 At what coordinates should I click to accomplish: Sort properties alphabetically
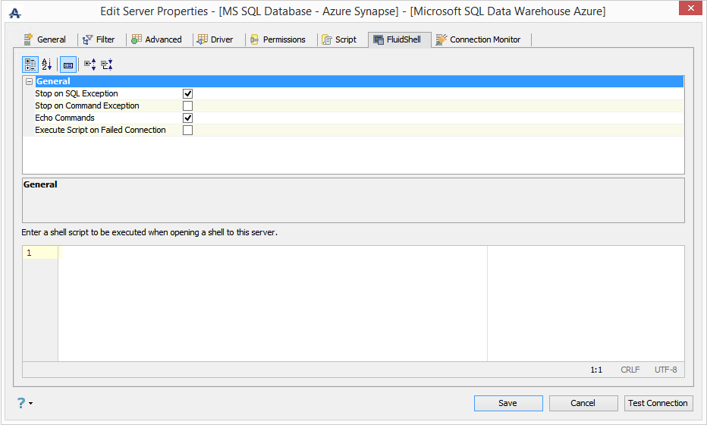(47, 65)
